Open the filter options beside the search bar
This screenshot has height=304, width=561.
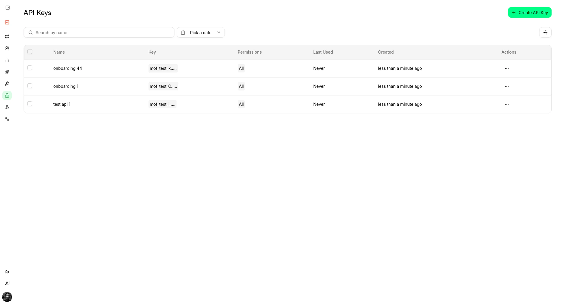545,32
